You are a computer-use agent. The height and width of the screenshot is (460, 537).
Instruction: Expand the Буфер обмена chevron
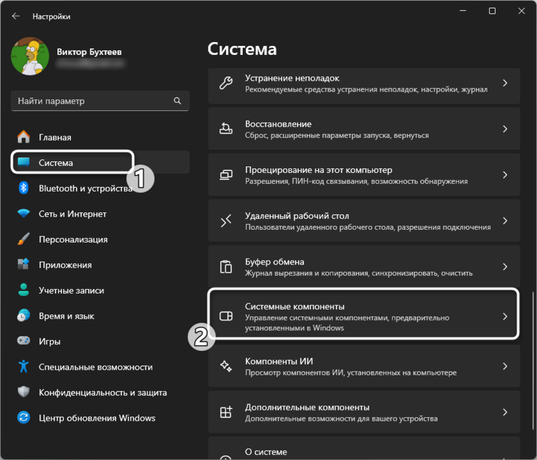pos(505,267)
